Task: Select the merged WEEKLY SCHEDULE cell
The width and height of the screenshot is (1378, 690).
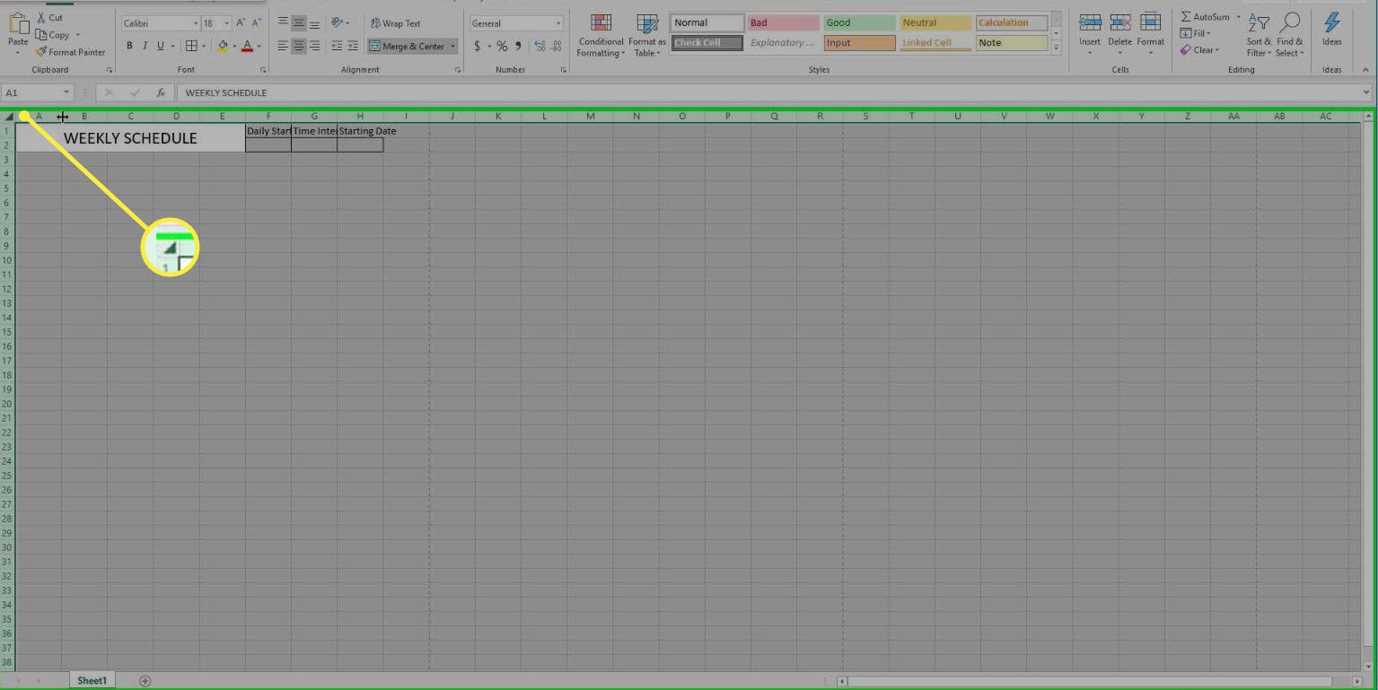Action: 130,138
